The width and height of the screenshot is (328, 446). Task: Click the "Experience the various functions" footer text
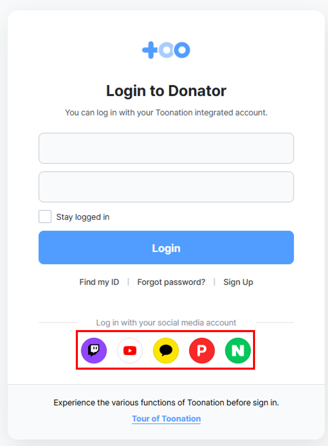(x=166, y=403)
